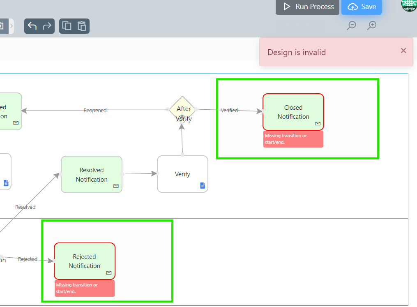
Task: Zoom in the process canvas
Action: tap(372, 25)
